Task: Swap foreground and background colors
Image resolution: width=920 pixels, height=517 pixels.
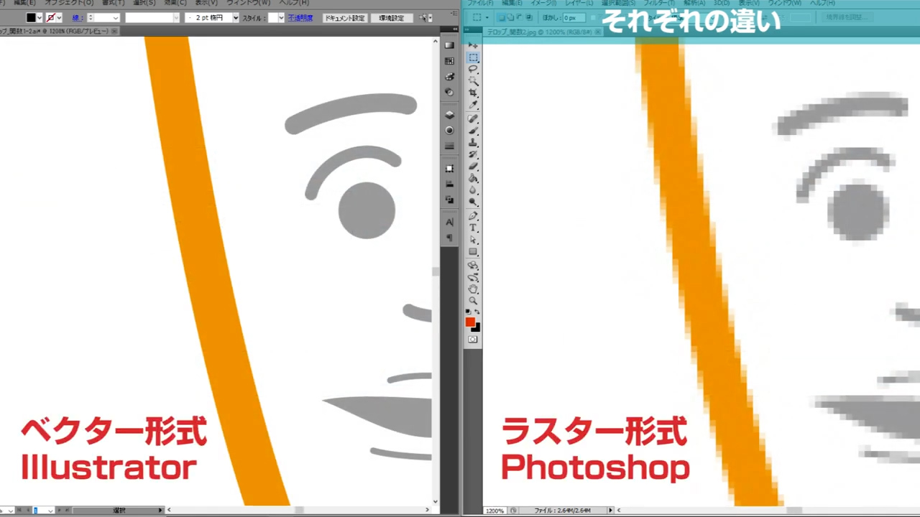Action: [x=477, y=312]
